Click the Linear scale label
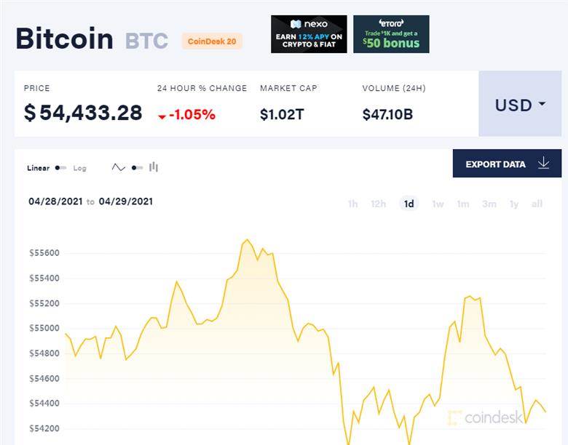 pyautogui.click(x=38, y=168)
